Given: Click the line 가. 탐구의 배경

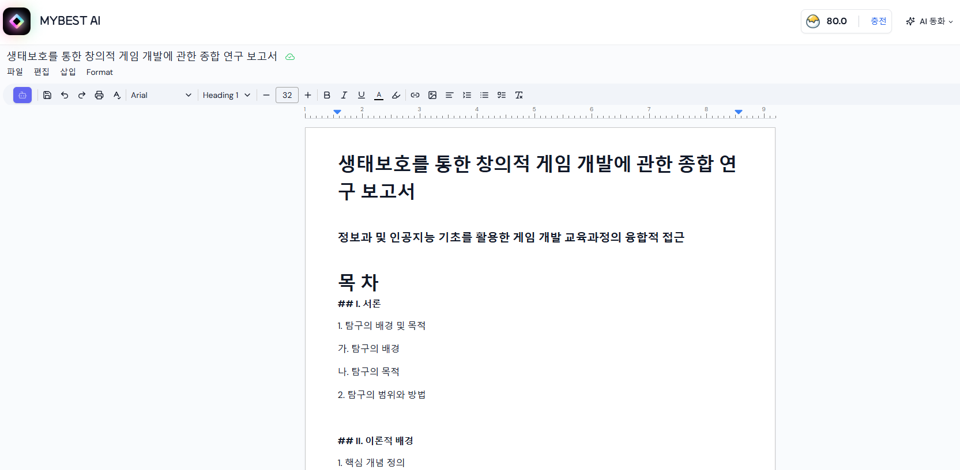Looking at the screenshot, I should [368, 348].
